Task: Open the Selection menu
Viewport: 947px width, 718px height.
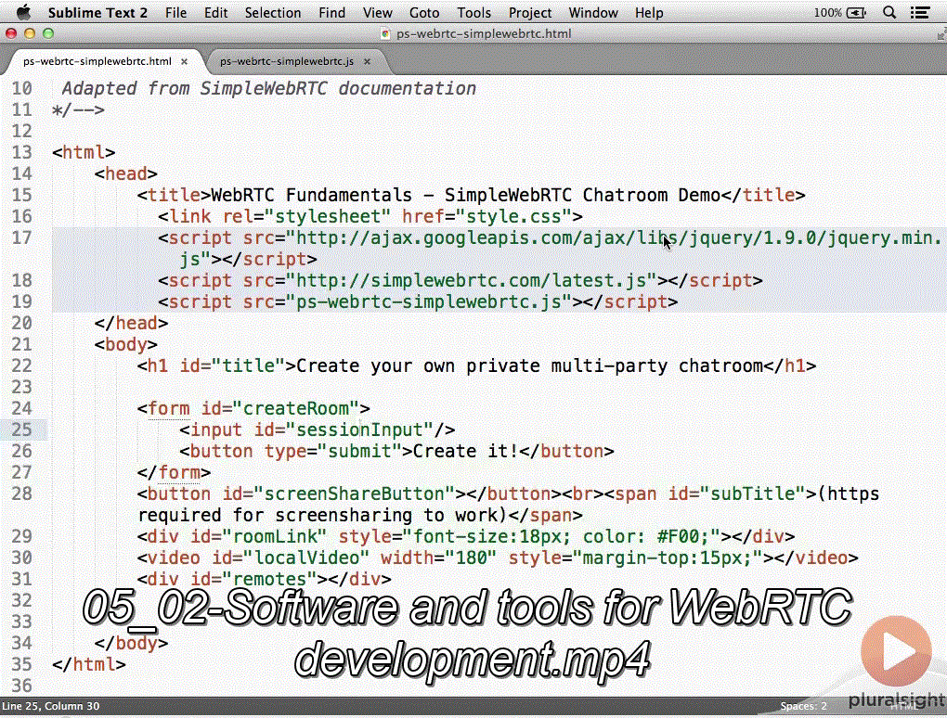Action: coord(272,13)
